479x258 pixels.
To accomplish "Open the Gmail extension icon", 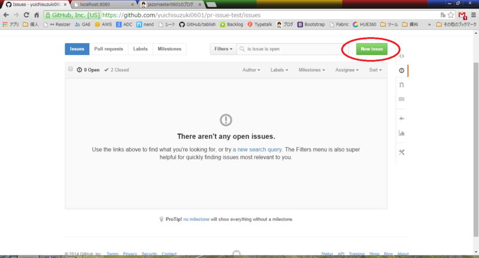I will pos(462,16).
